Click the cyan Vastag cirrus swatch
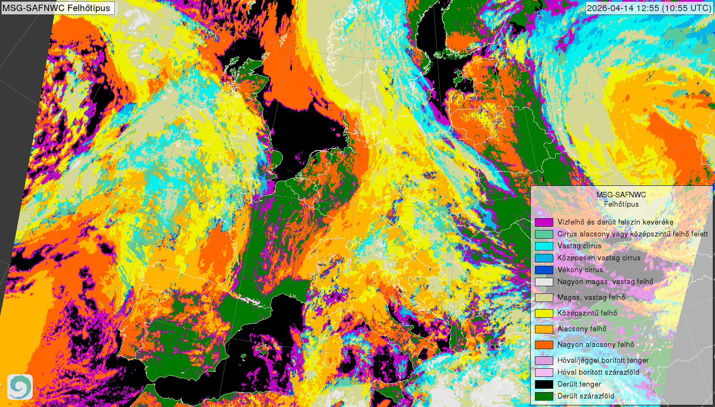 coord(544,246)
